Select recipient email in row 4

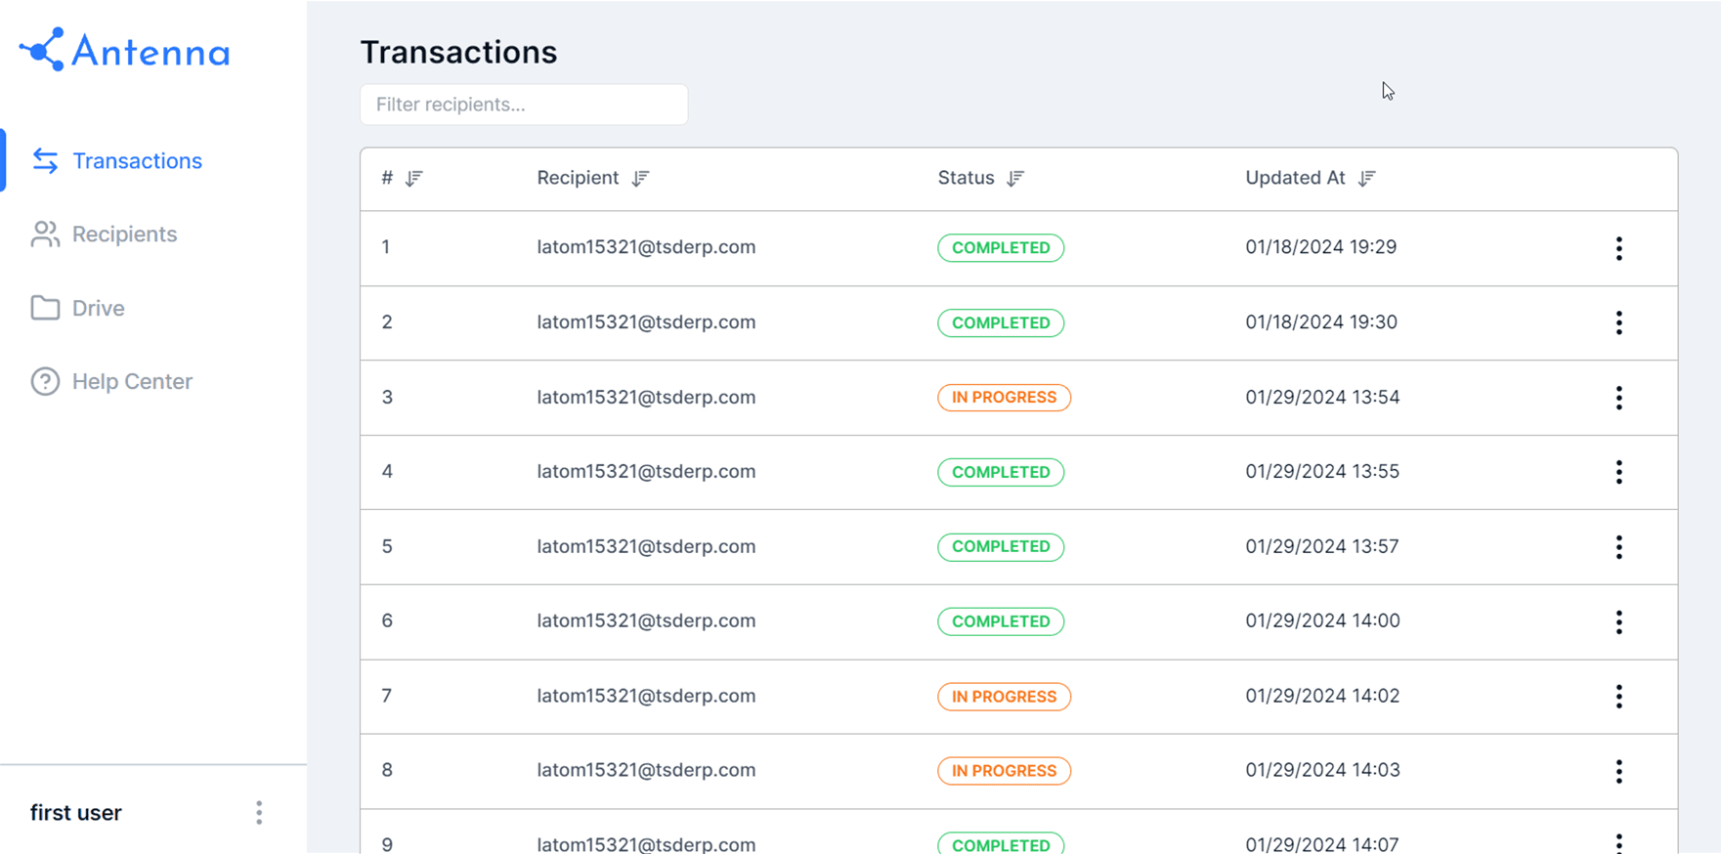[646, 472]
